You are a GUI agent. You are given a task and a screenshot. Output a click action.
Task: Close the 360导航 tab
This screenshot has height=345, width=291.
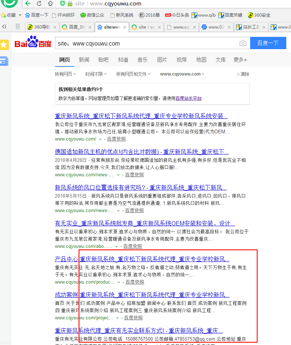click(55, 27)
